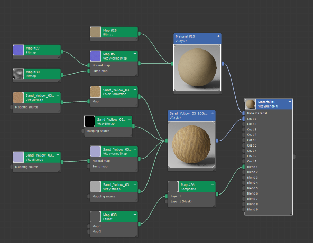The height and width of the screenshot is (243, 313).
Task: Select the Map #30 grayscale bitmap thumbnail
Action: tap(18, 74)
